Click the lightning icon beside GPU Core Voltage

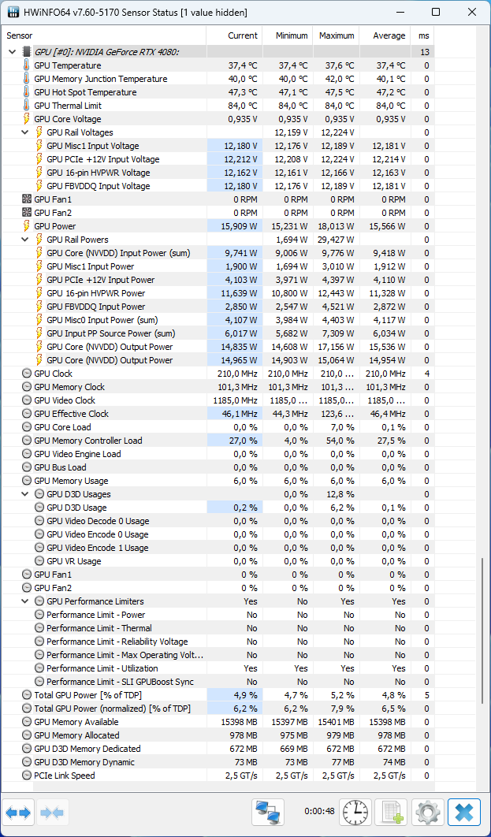click(27, 119)
